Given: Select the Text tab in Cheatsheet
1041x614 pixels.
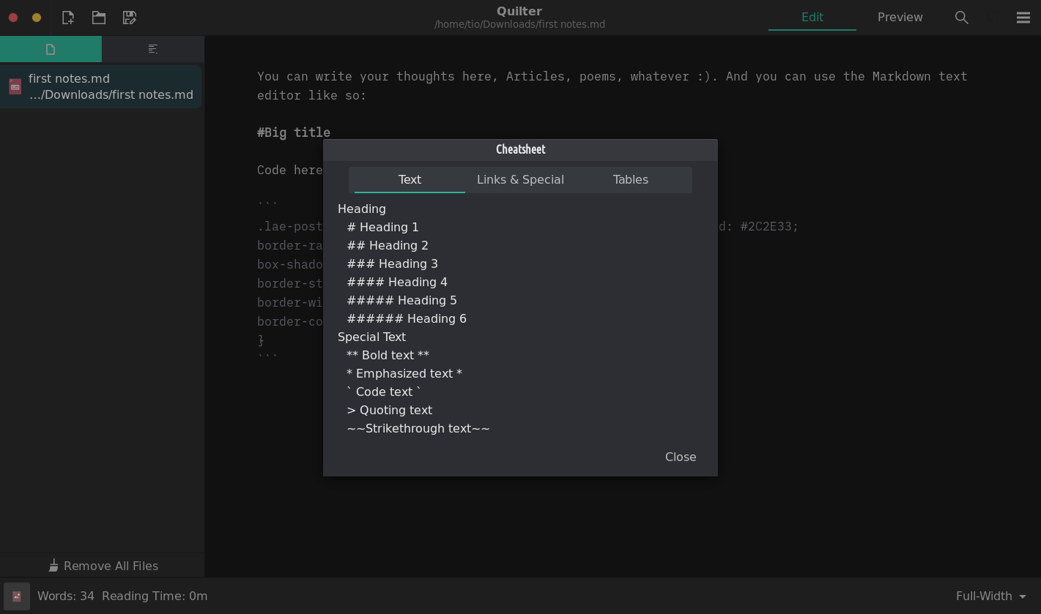Looking at the screenshot, I should (x=410, y=180).
